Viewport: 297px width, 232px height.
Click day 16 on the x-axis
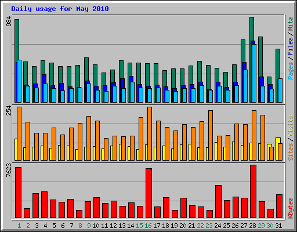point(148,226)
